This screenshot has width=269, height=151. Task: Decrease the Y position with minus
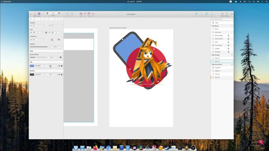point(59,25)
